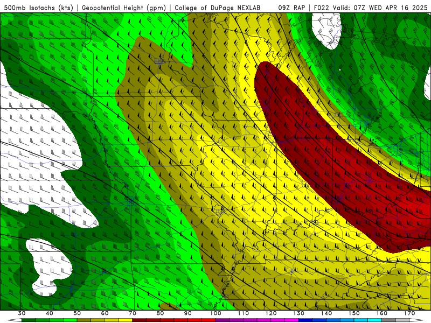Click the '170' label on the color scale
The width and height of the screenshot is (431, 323).
pos(409,313)
